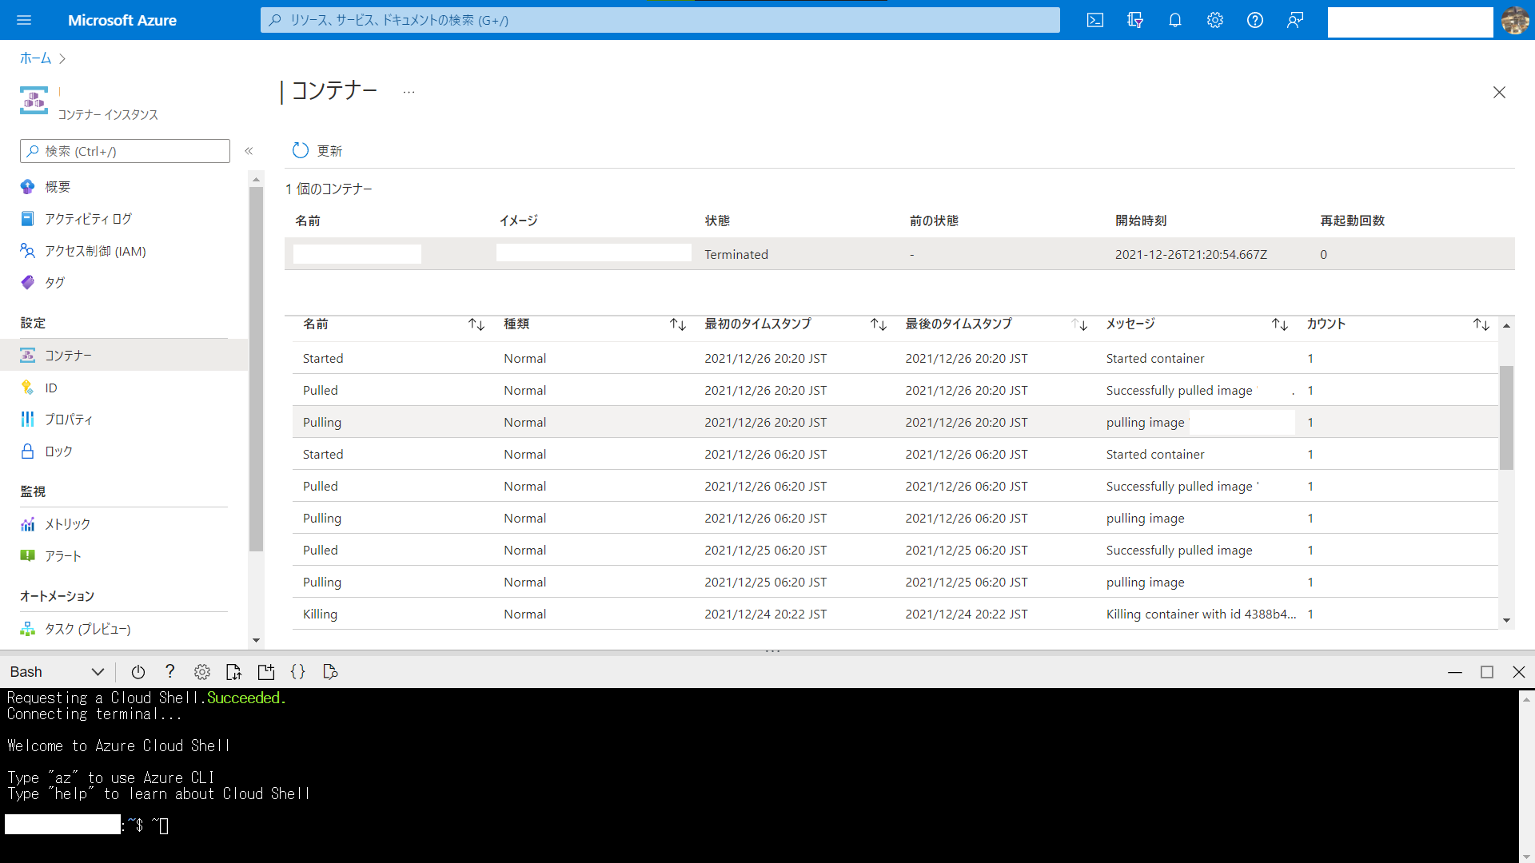This screenshot has height=863, width=1535.
Task: Open web preview icon in Cloud Shell
Action: [330, 672]
